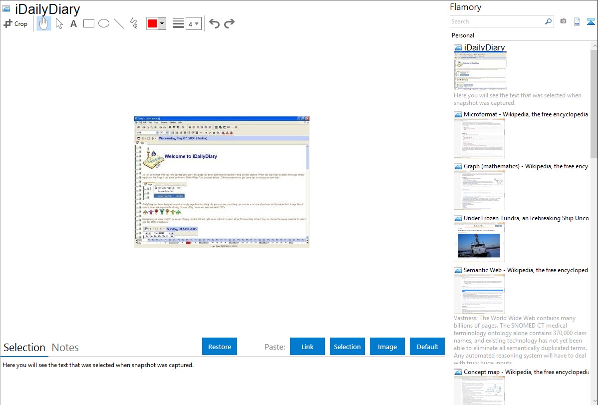Click the document page icon

click(x=577, y=21)
